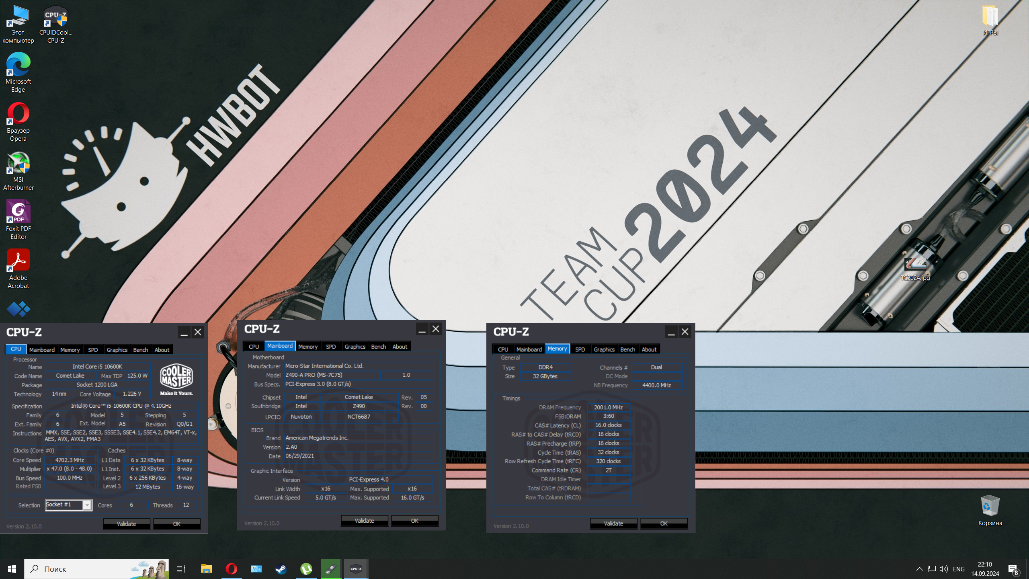The height and width of the screenshot is (579, 1029).
Task: Open the notification center icon
Action: [1014, 569]
